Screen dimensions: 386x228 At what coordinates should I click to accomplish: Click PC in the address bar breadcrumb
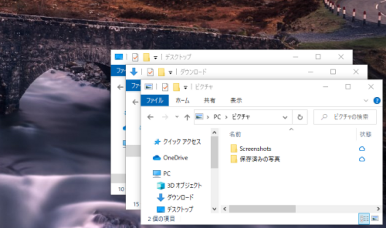[x=217, y=117]
